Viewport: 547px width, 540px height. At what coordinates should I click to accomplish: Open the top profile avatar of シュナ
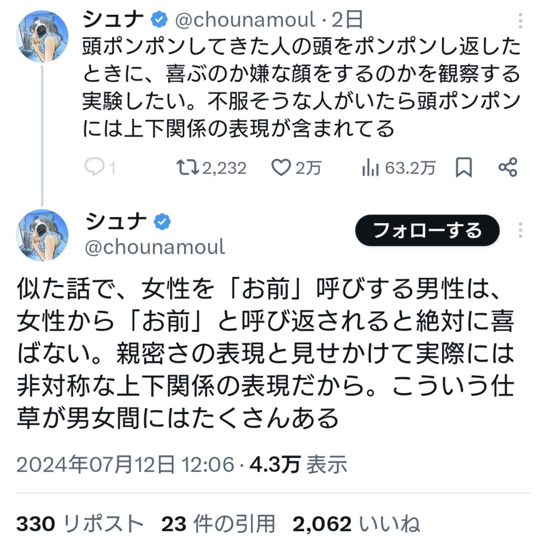[42, 36]
